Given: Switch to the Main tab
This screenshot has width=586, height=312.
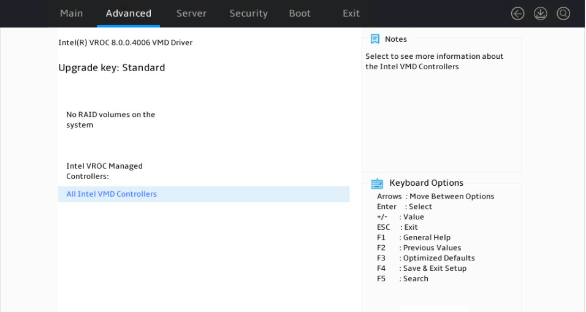Looking at the screenshot, I should coord(71,13).
